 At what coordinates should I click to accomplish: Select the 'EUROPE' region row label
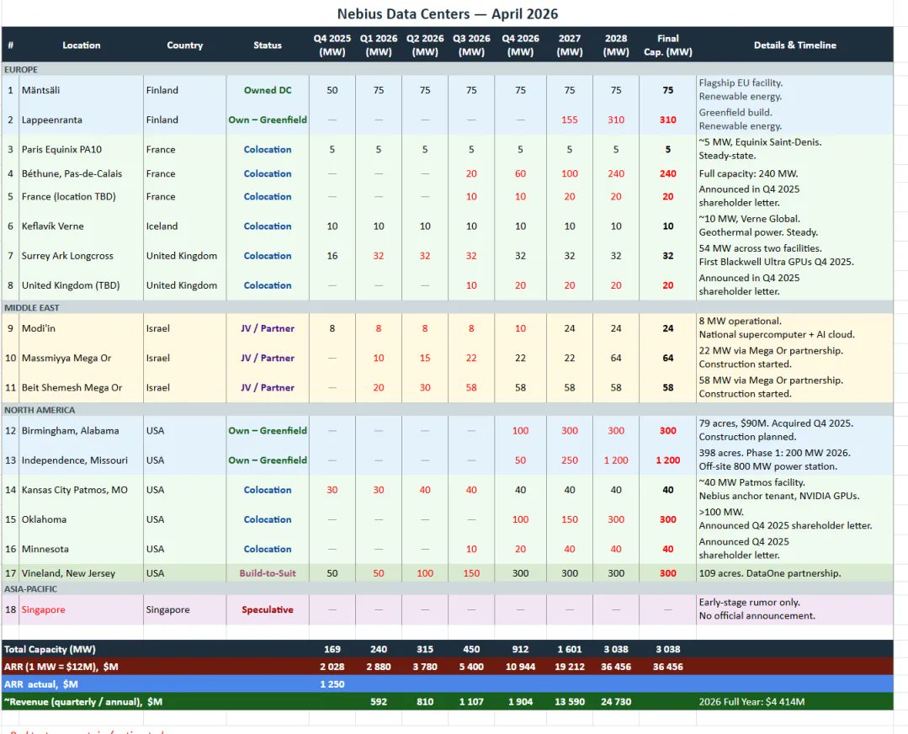pyautogui.click(x=21, y=70)
